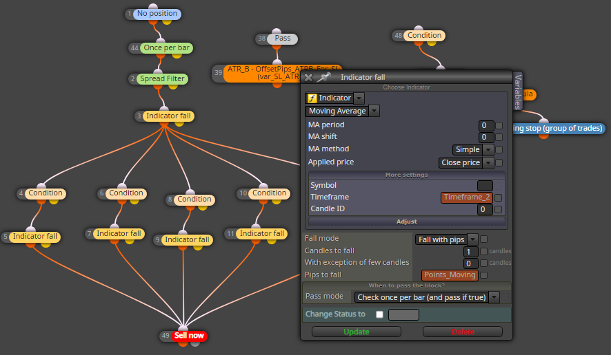Toggle checkbox beside Pips to fall
The image size is (611, 355).
[x=483, y=275]
